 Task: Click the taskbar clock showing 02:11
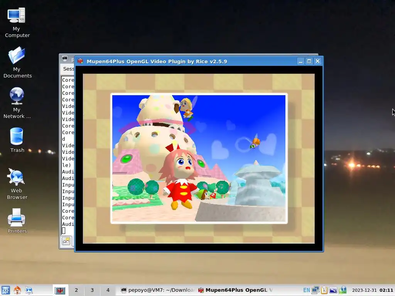pos(387,290)
